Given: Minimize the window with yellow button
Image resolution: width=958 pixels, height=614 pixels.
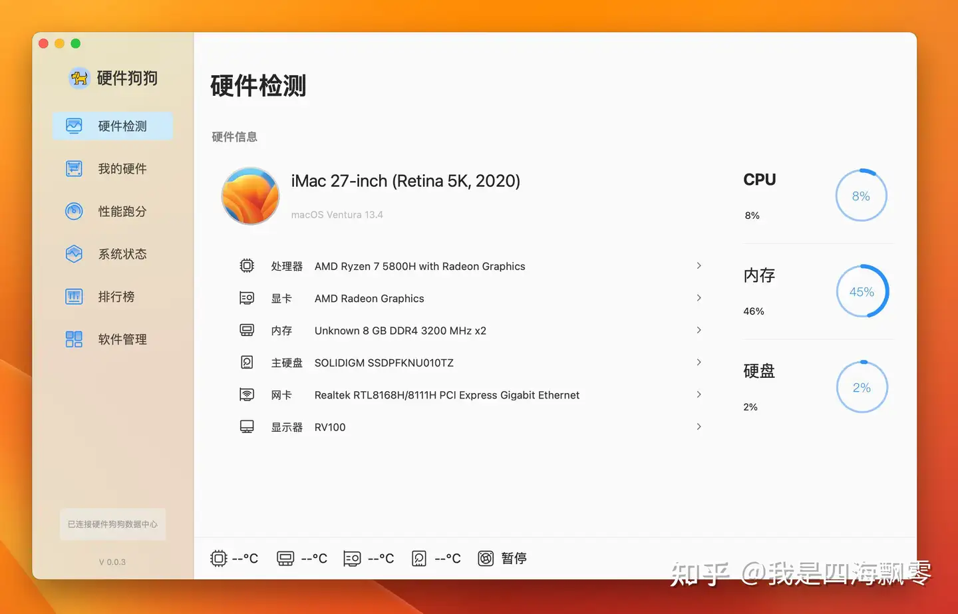Looking at the screenshot, I should coord(60,43).
